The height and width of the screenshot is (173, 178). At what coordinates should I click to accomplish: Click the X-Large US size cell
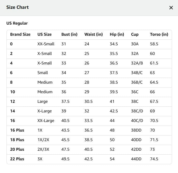45,111
